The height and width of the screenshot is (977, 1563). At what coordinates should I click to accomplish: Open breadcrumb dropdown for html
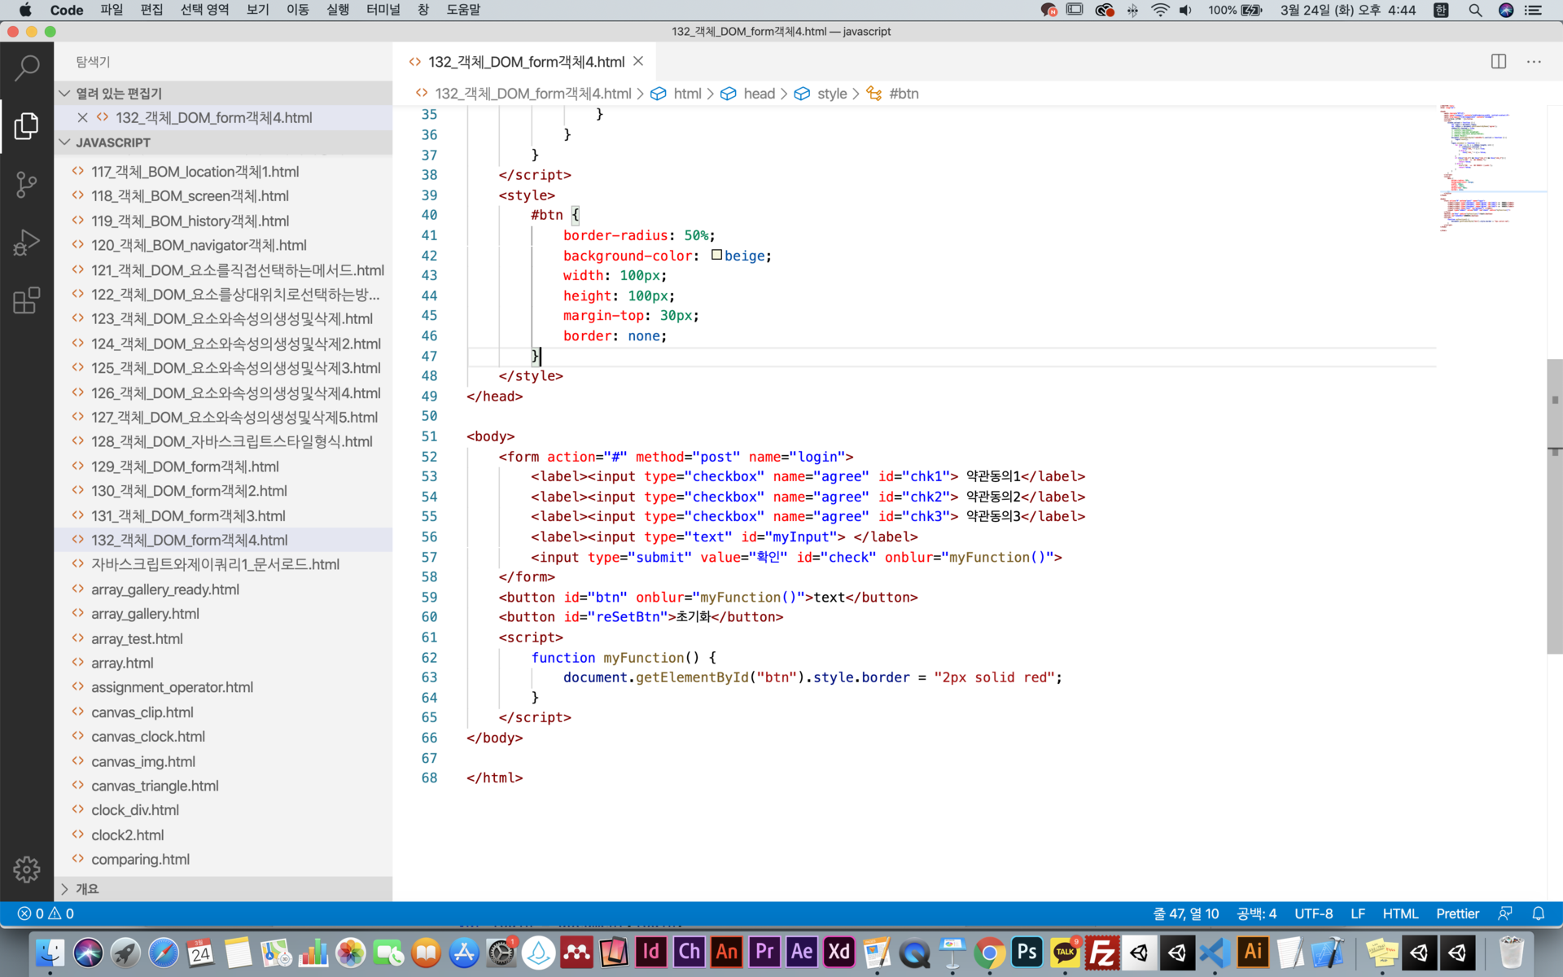(687, 94)
